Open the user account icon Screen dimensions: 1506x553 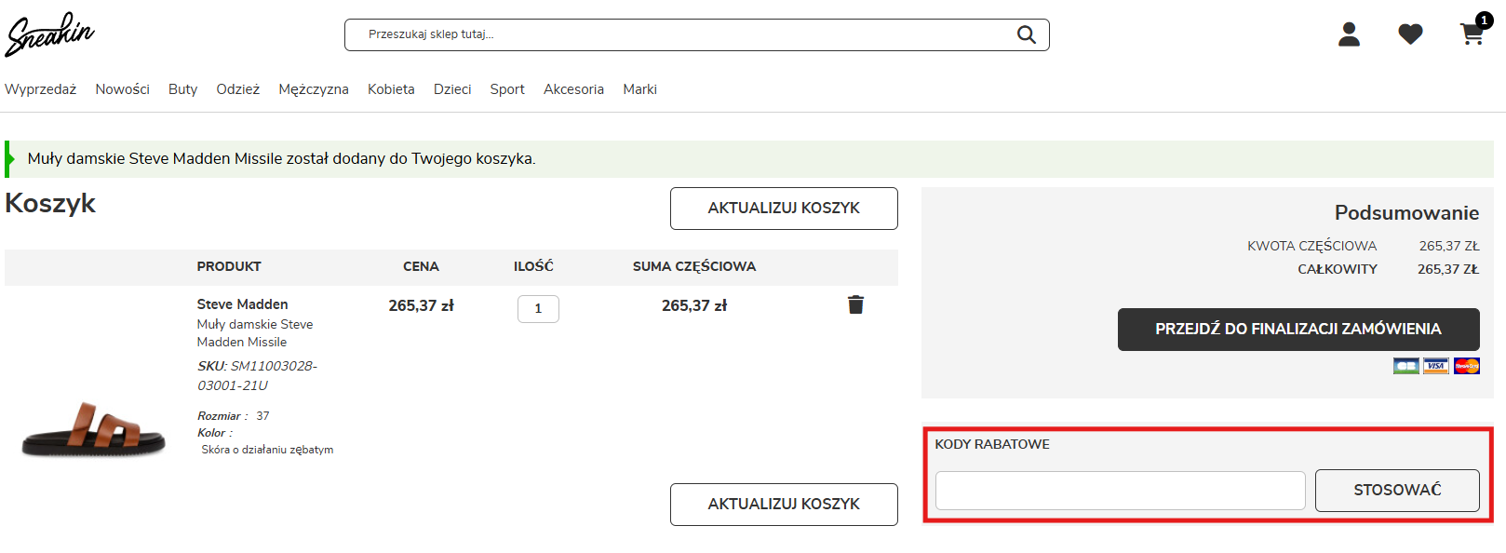pos(1349,34)
